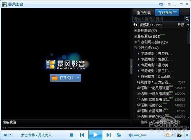Expand the 最新更新(1662) category
Viewport: 191px width, 140px height.
[135, 36]
